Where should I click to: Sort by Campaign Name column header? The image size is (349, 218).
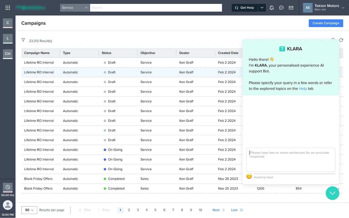[x=37, y=53]
